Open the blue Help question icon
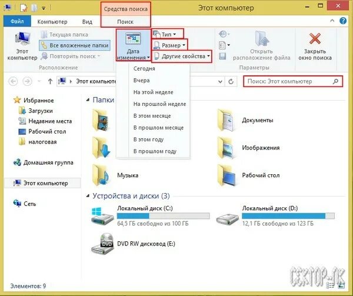Image resolution: width=353 pixels, height=296 pixels. pyautogui.click(x=343, y=21)
